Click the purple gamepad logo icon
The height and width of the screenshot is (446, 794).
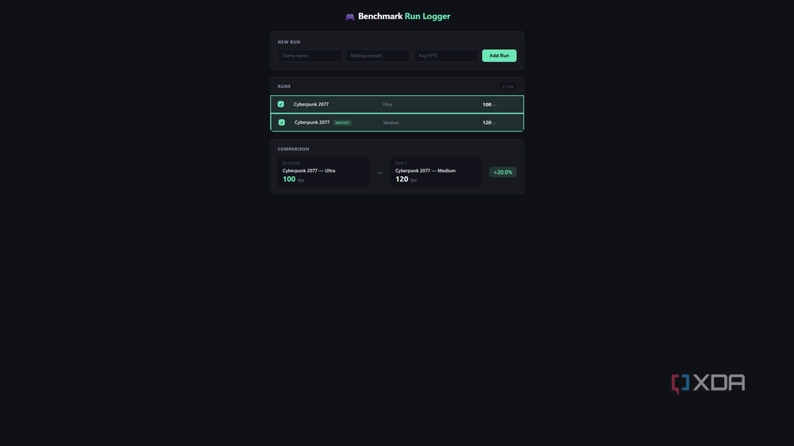tap(350, 17)
